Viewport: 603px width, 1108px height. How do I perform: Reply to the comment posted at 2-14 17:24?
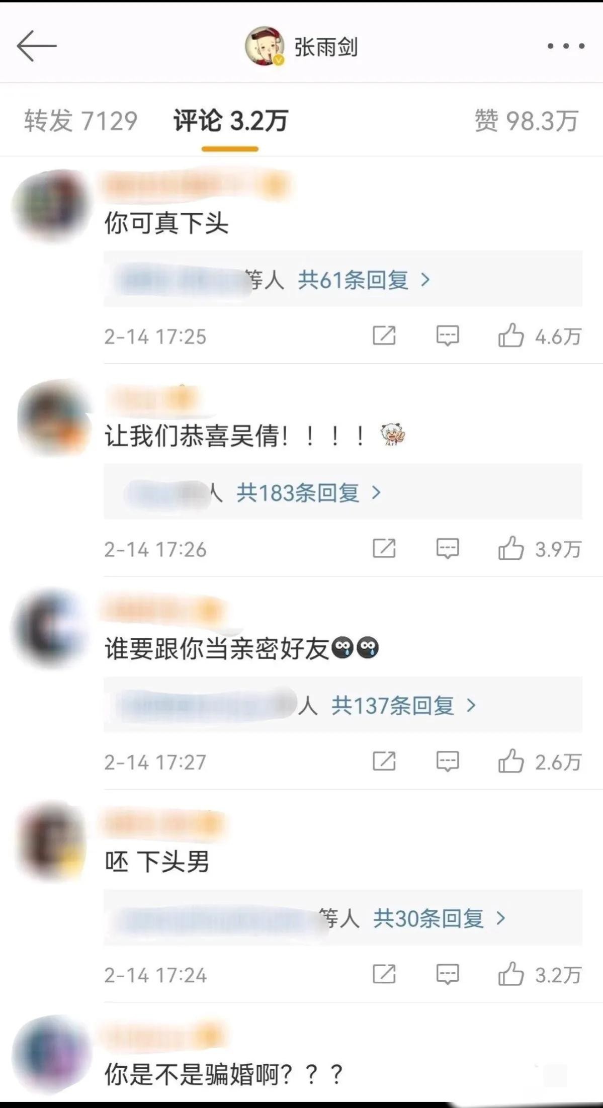click(x=447, y=974)
